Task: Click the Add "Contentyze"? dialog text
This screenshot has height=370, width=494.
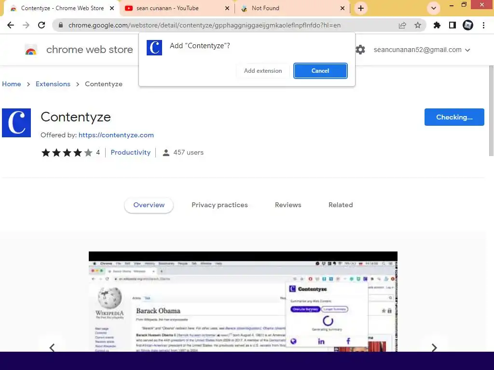Action: (x=200, y=46)
